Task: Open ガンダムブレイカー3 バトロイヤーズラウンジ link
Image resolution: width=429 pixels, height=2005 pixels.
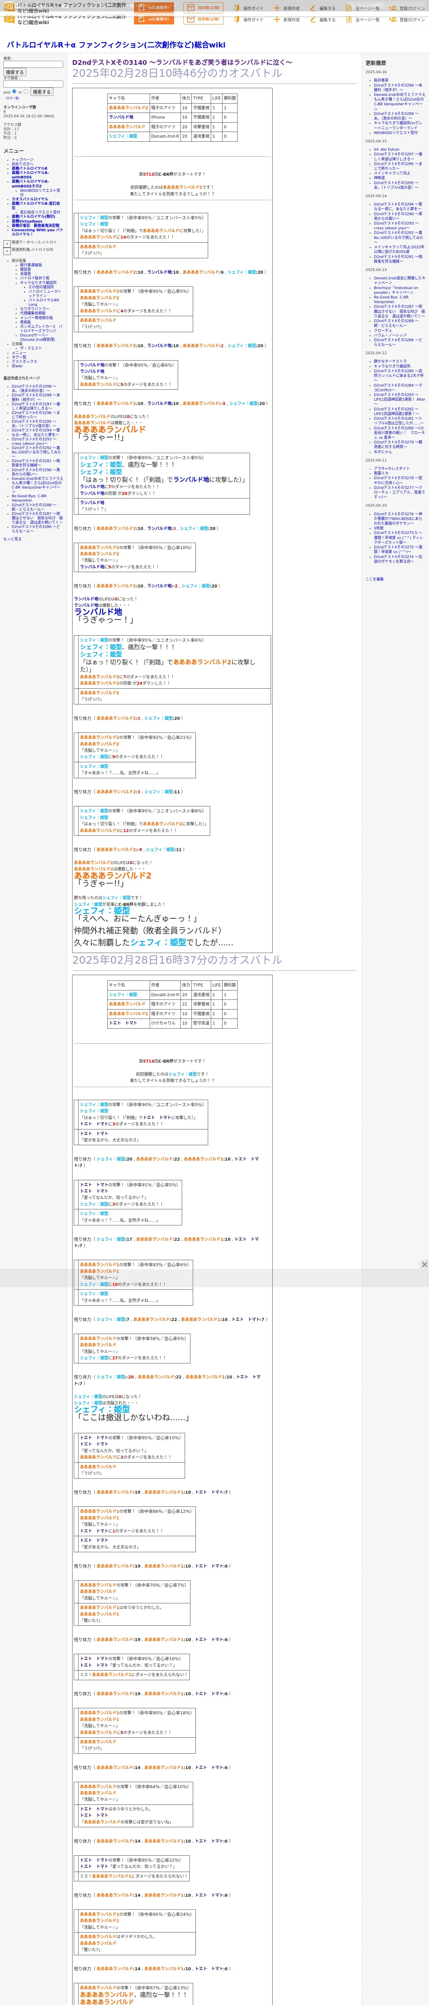Action: tap(41, 328)
